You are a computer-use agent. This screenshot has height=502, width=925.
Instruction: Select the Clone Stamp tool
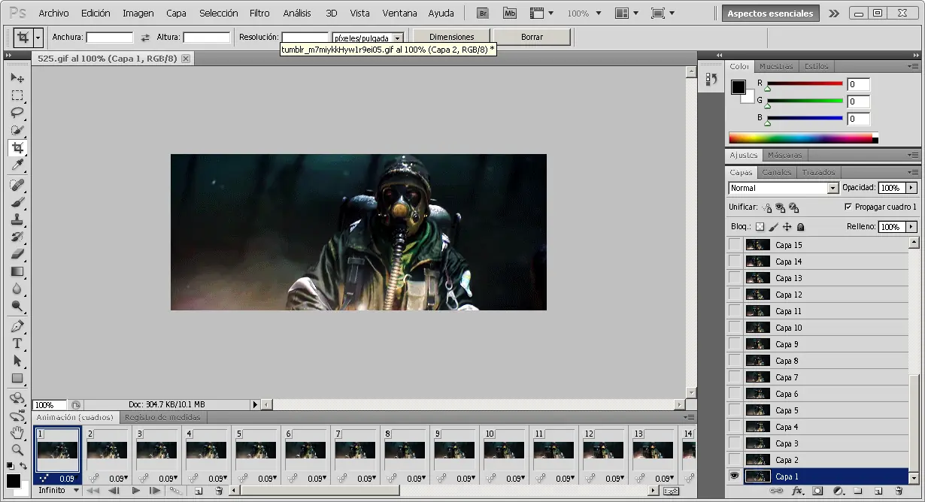pyautogui.click(x=17, y=219)
